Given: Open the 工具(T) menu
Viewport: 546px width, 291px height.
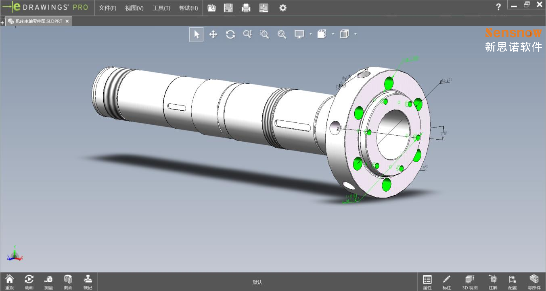Looking at the screenshot, I should [x=161, y=8].
